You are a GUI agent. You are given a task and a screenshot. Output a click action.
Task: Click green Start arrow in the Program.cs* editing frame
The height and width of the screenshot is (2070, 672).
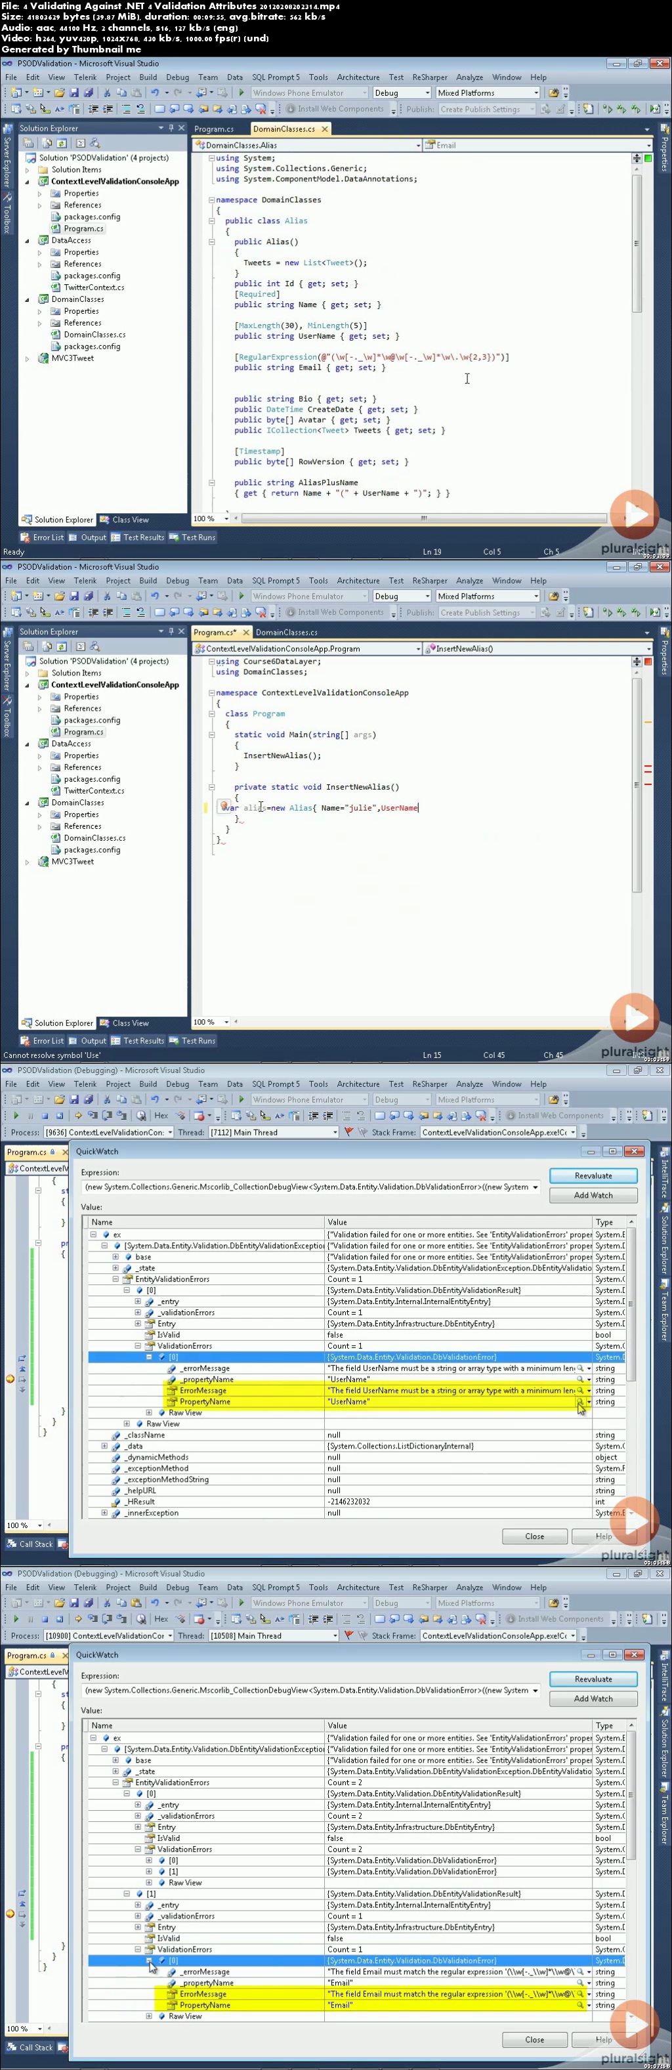pos(241,595)
